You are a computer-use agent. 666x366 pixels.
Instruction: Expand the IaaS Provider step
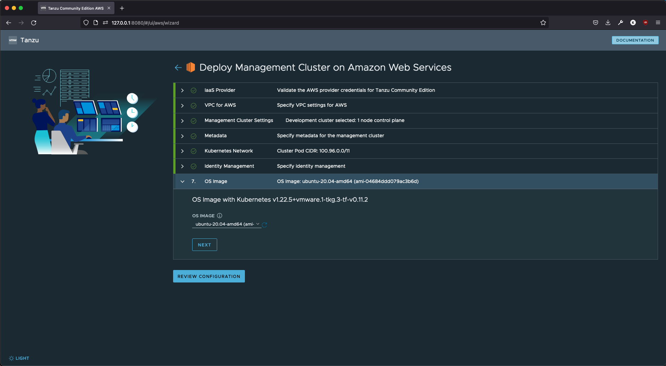click(x=182, y=90)
